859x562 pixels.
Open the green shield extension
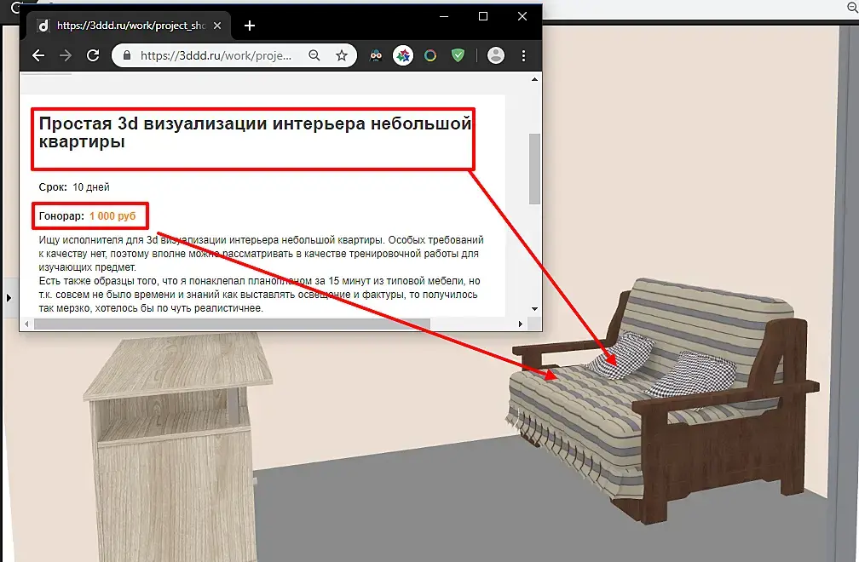pyautogui.click(x=458, y=55)
